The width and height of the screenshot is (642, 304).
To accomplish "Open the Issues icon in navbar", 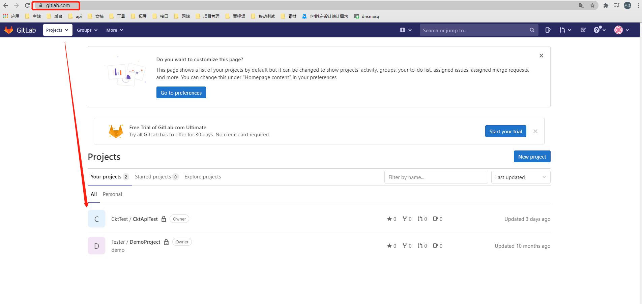I will (x=548, y=30).
